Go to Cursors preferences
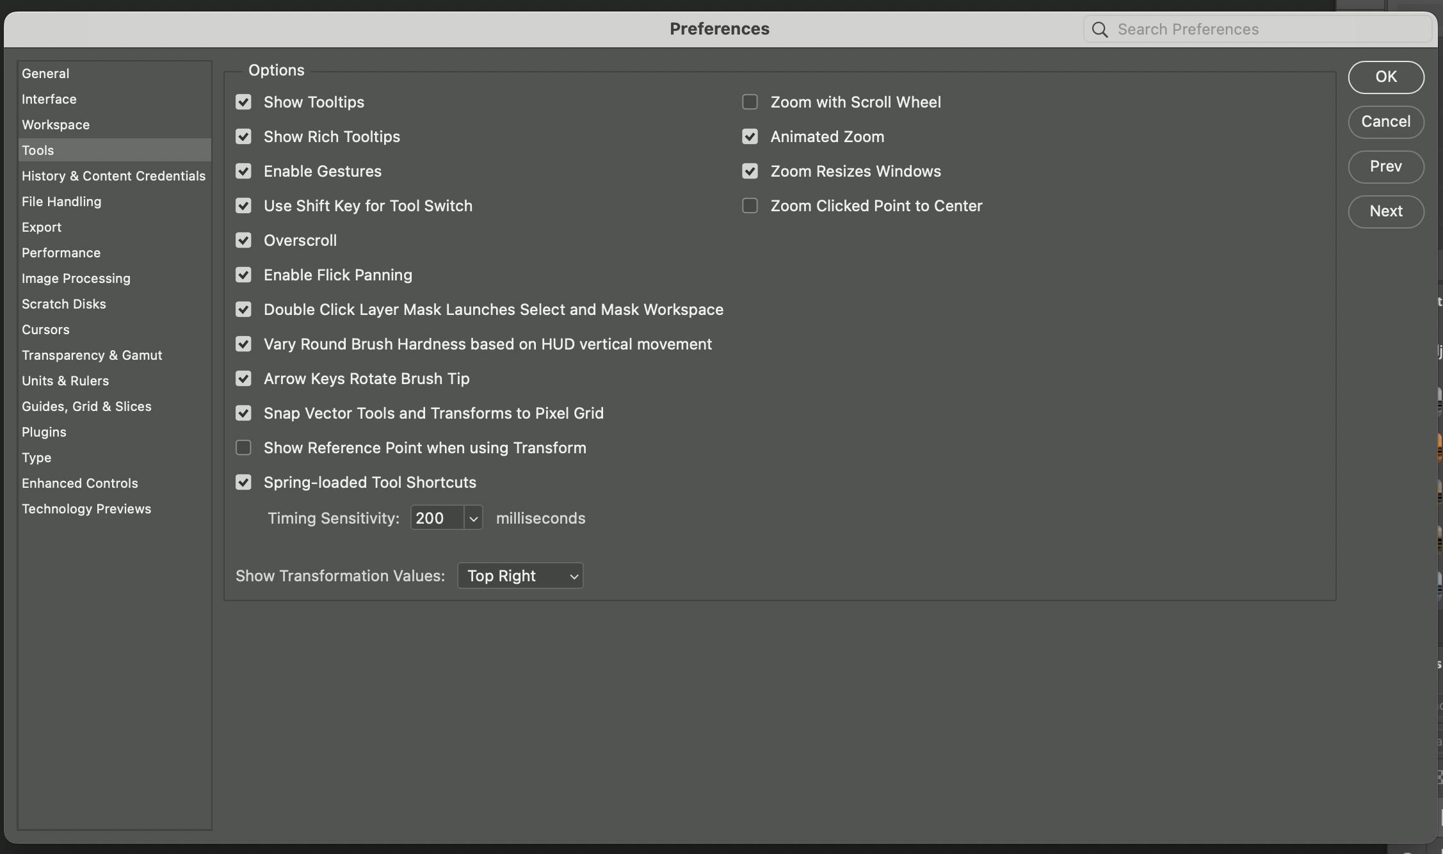The image size is (1443, 854). pos(45,330)
